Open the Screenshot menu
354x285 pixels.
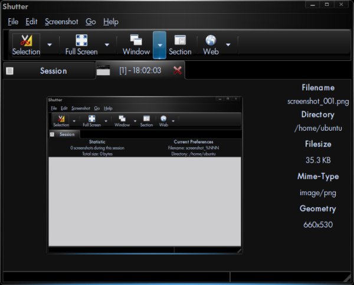tap(61, 22)
